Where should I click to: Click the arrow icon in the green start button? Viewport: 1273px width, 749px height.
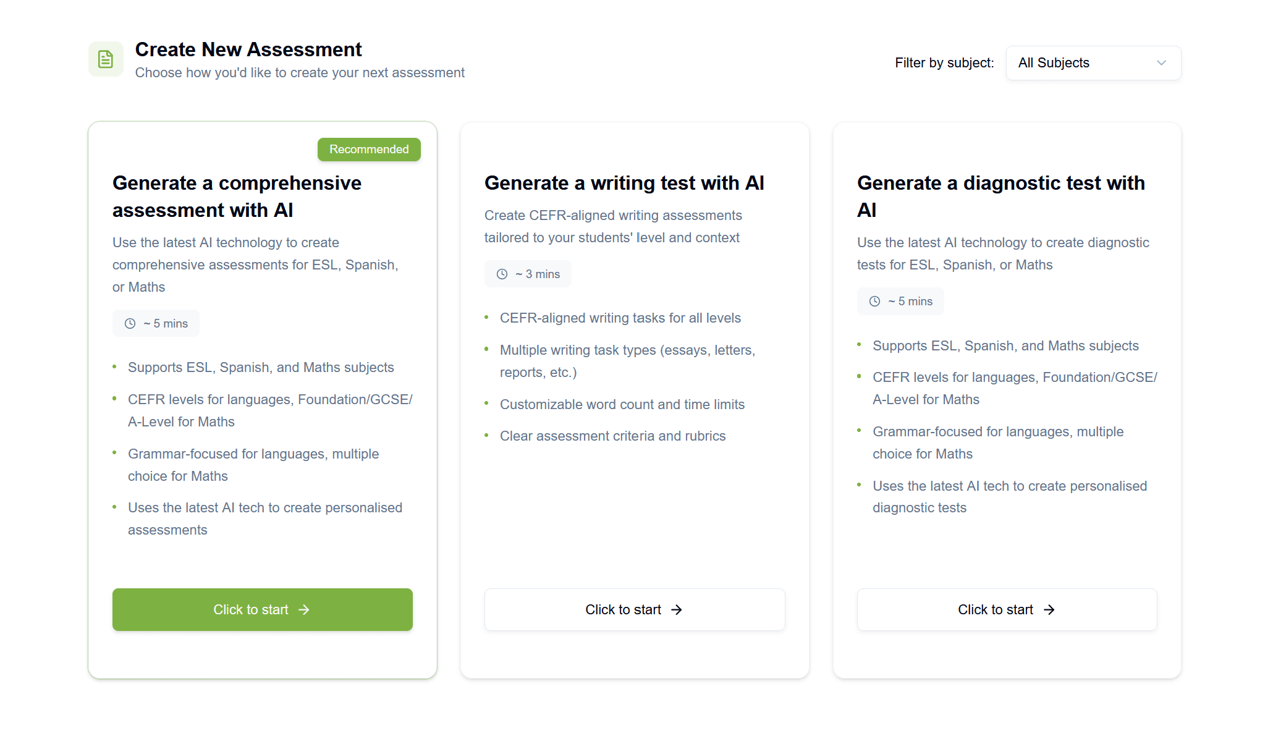pyautogui.click(x=304, y=609)
